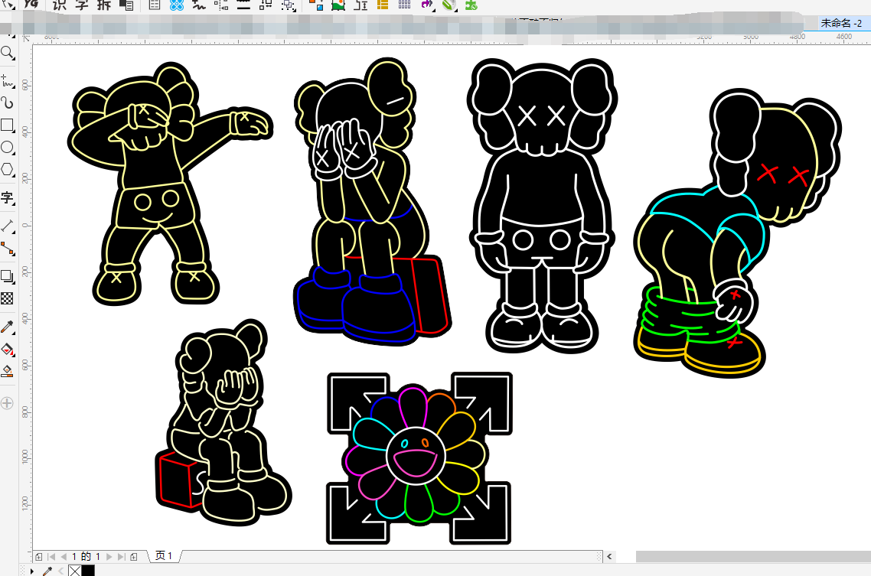
Task: Pick a color with the document palette eyedropper
Action: pyautogui.click(x=47, y=571)
